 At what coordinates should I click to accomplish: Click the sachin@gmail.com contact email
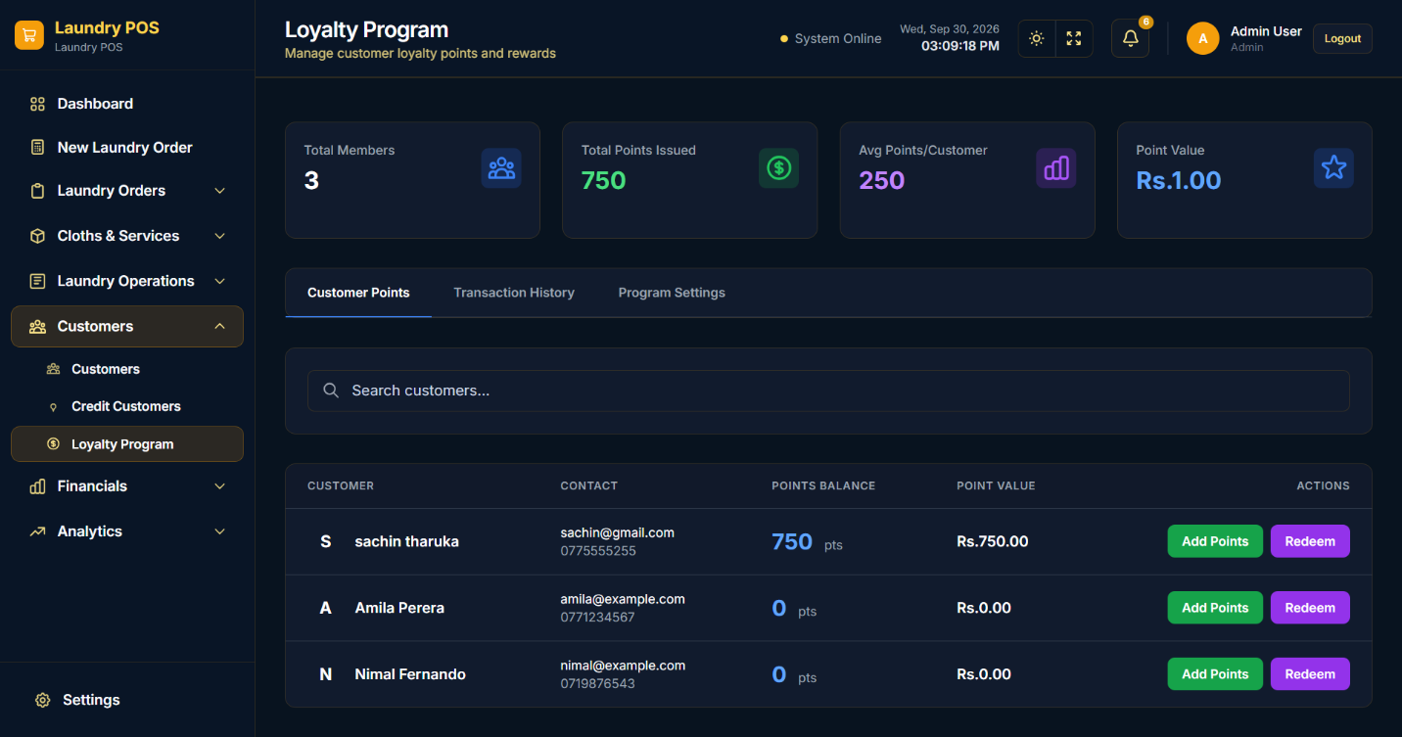pyautogui.click(x=617, y=532)
